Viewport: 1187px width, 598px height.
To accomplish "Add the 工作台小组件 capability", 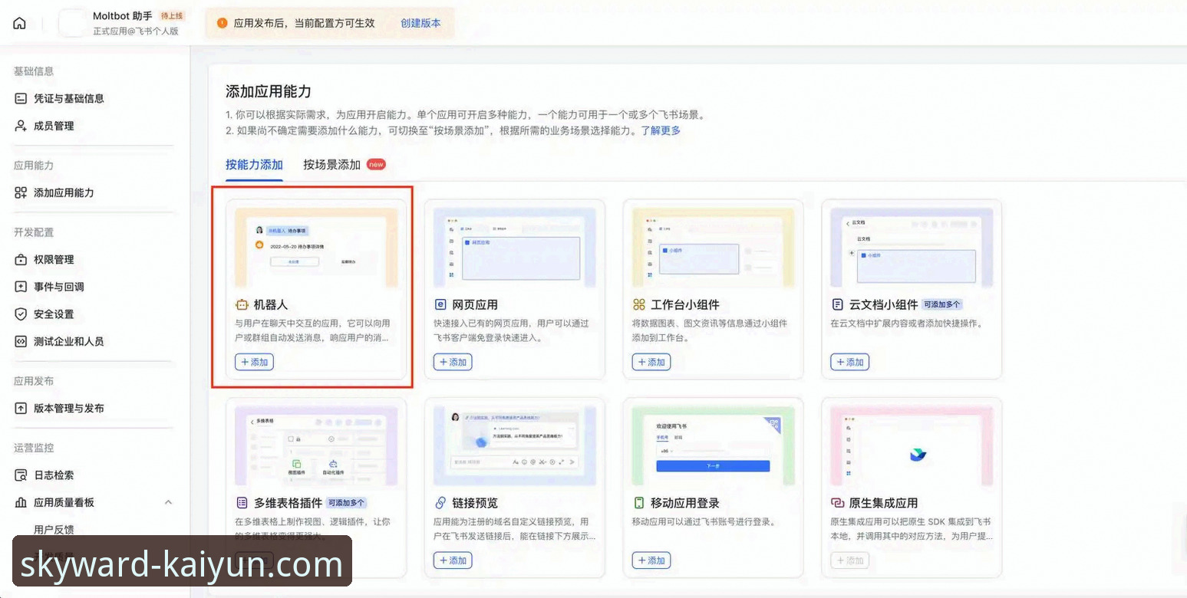I will point(651,362).
